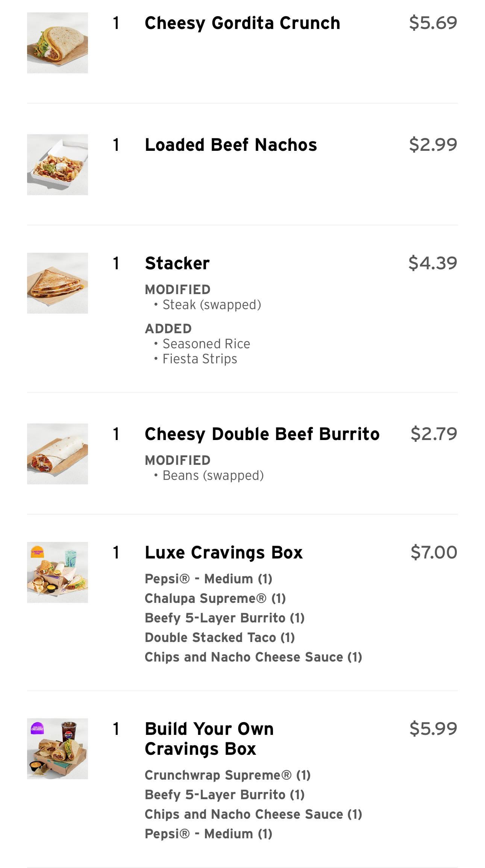Click the $7.00 Luxe Cravings Box price

tap(433, 552)
